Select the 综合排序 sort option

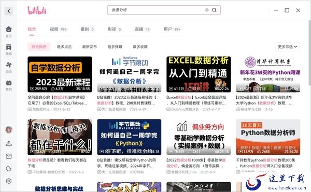click(39, 47)
